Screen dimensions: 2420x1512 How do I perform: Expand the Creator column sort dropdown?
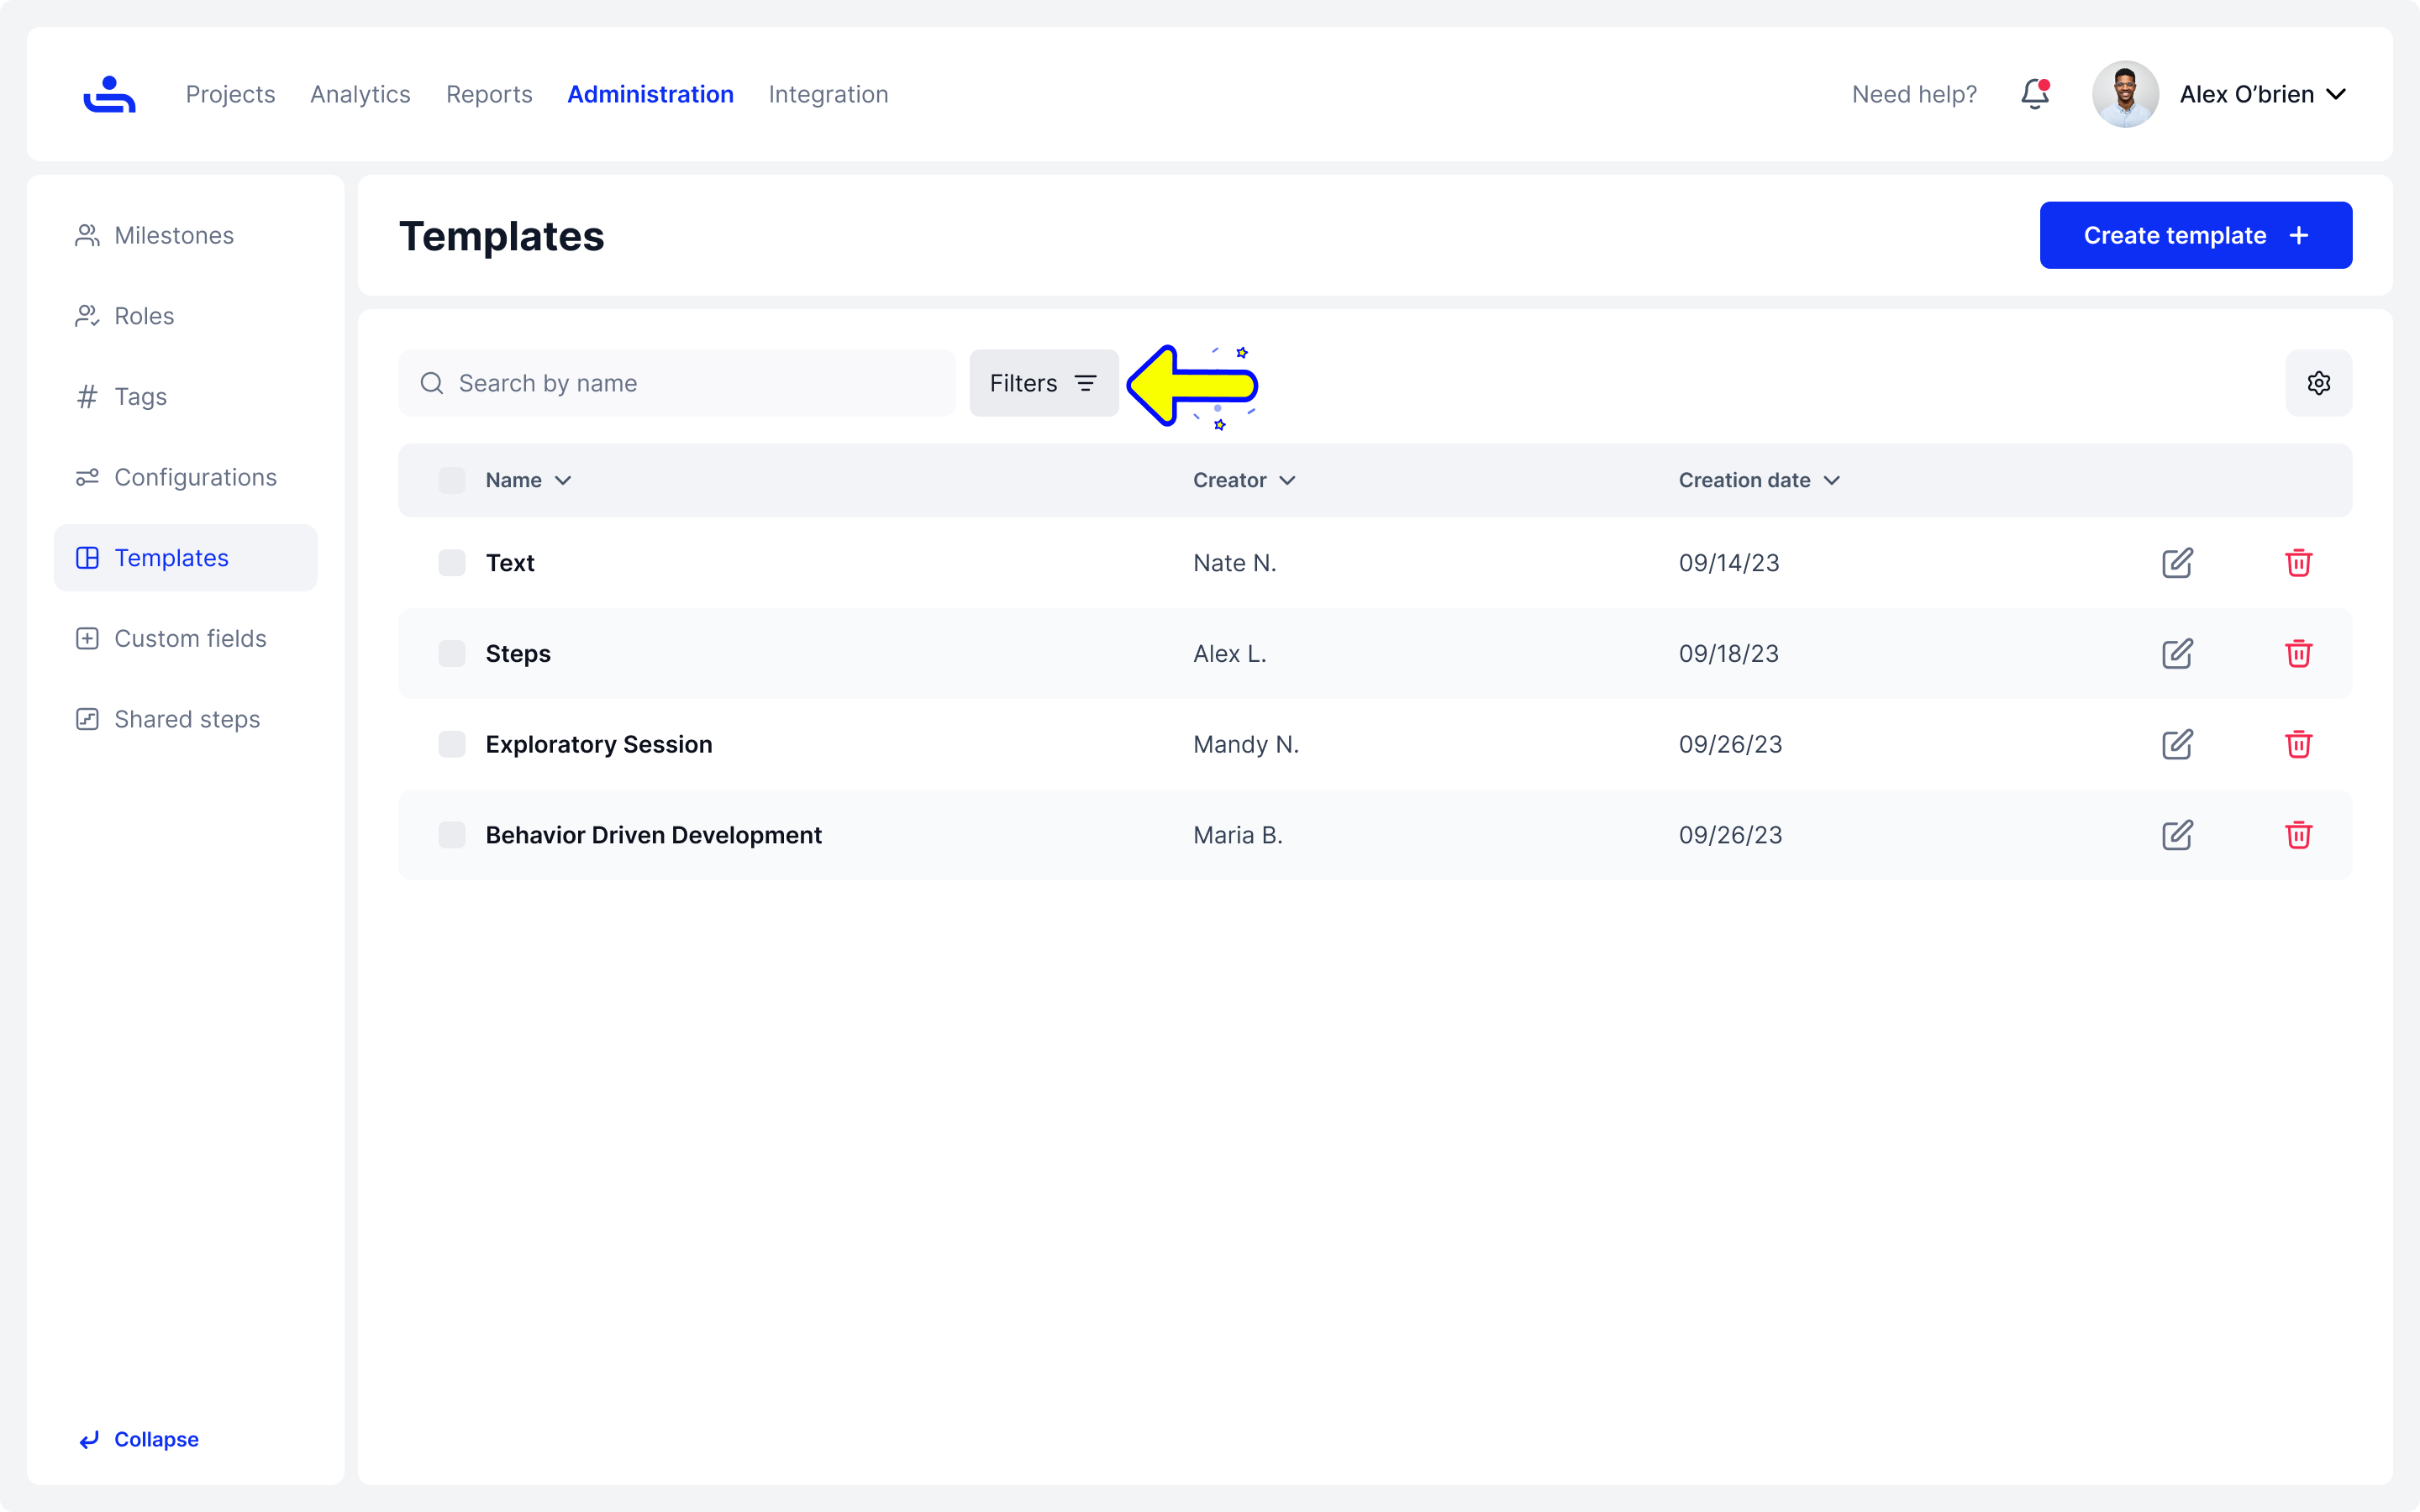pos(1287,481)
